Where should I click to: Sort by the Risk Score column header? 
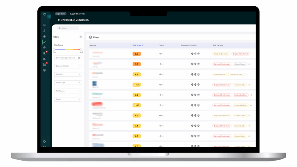[137, 45]
